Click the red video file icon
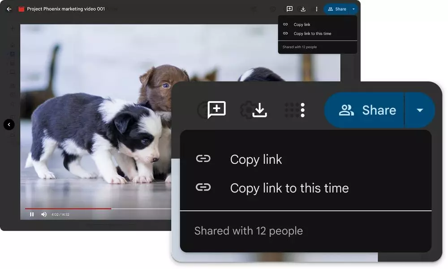 [21, 9]
